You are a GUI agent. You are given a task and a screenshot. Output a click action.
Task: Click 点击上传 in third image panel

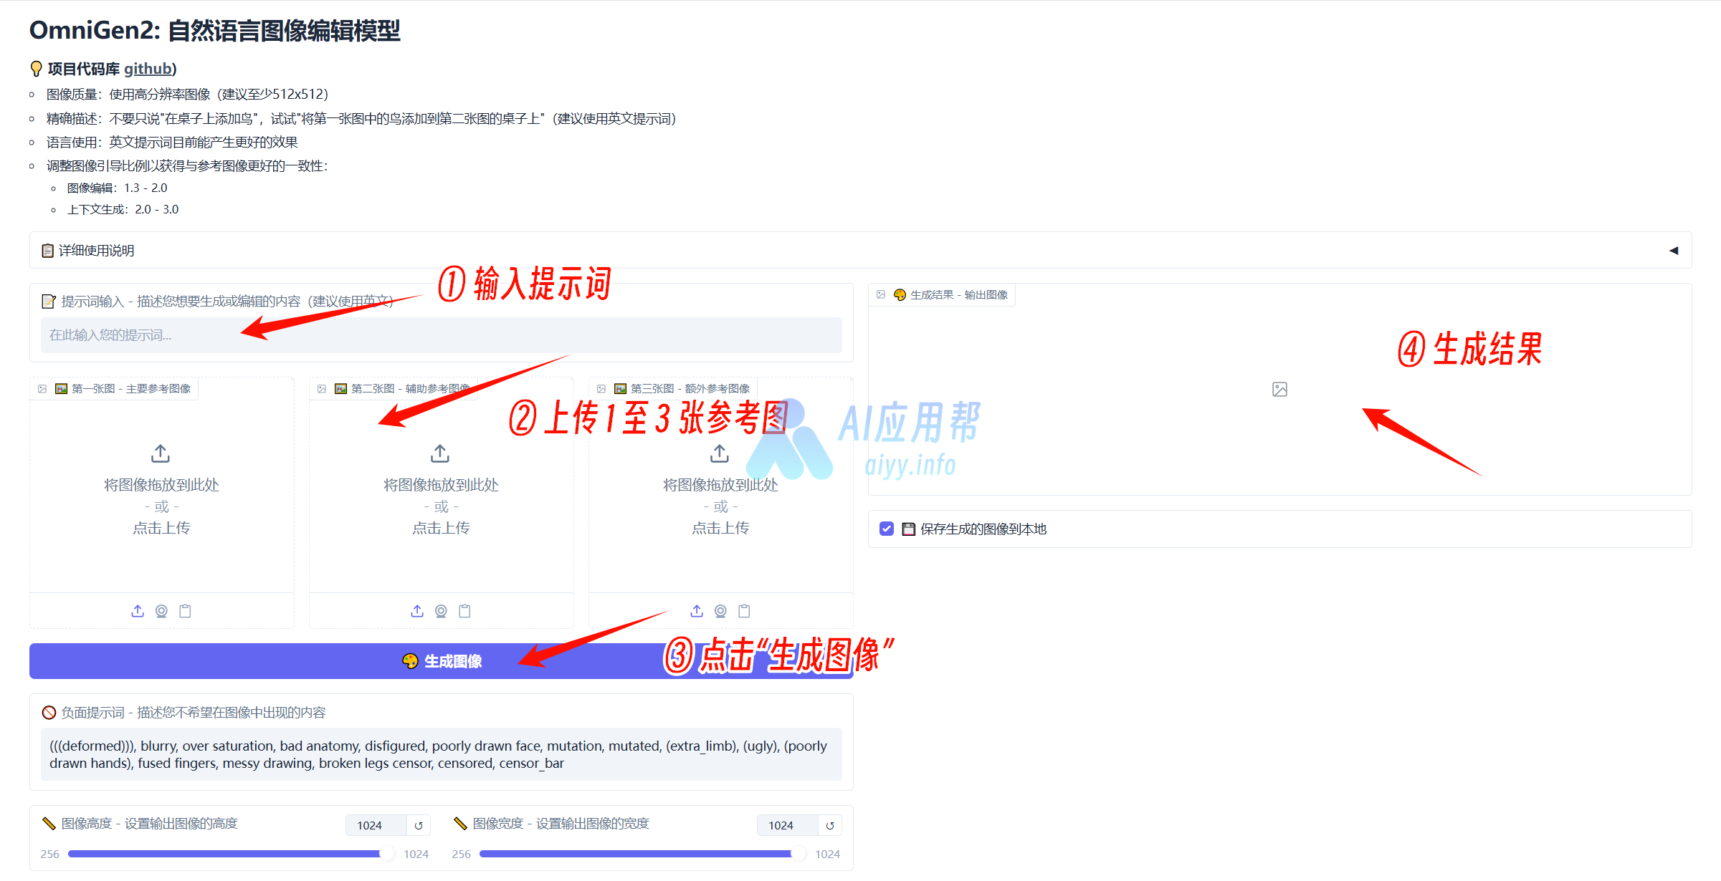coord(720,528)
